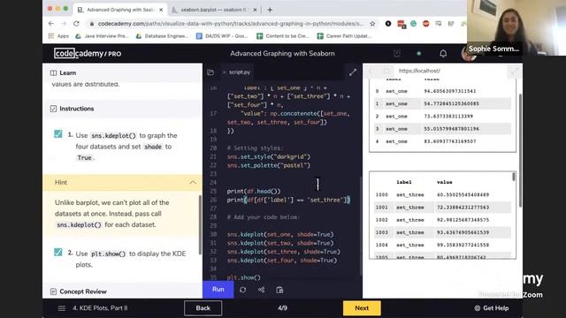The width and height of the screenshot is (566, 318).
Task: Click the second table's inner scrollbar
Action: (514, 177)
